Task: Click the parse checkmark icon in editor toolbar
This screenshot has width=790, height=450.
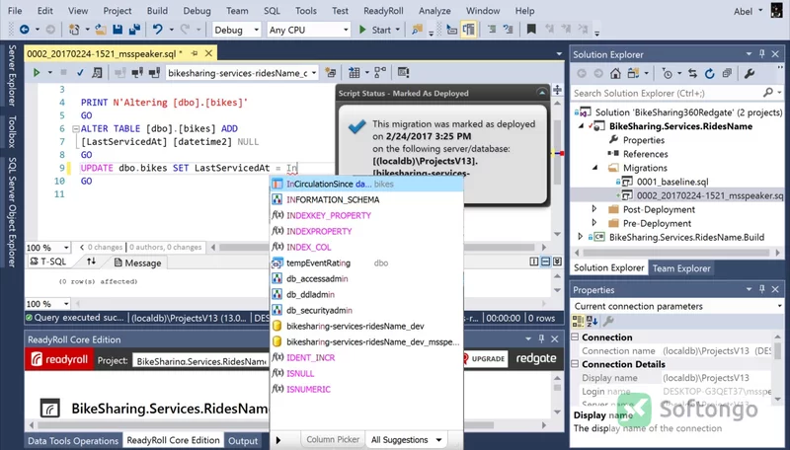Action: pyautogui.click(x=80, y=73)
